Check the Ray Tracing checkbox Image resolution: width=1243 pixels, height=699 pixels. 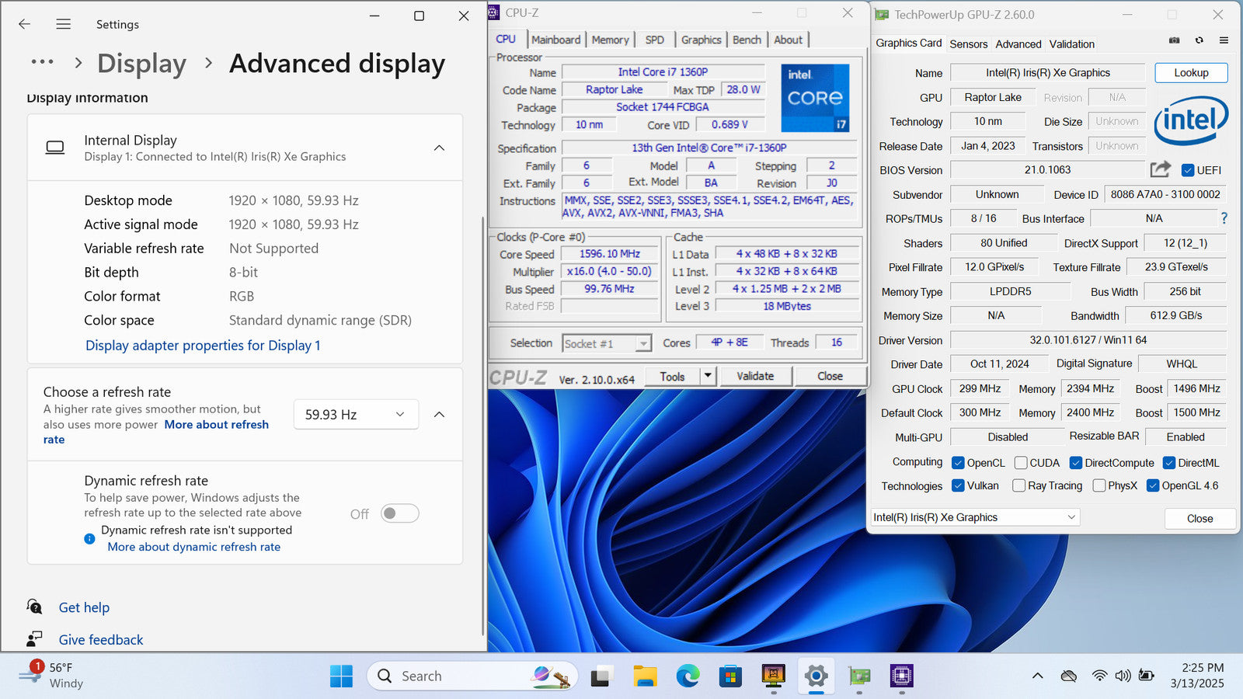click(x=1019, y=485)
